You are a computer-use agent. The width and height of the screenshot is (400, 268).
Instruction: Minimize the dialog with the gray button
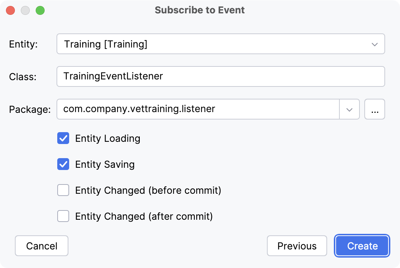pyautogui.click(x=25, y=10)
